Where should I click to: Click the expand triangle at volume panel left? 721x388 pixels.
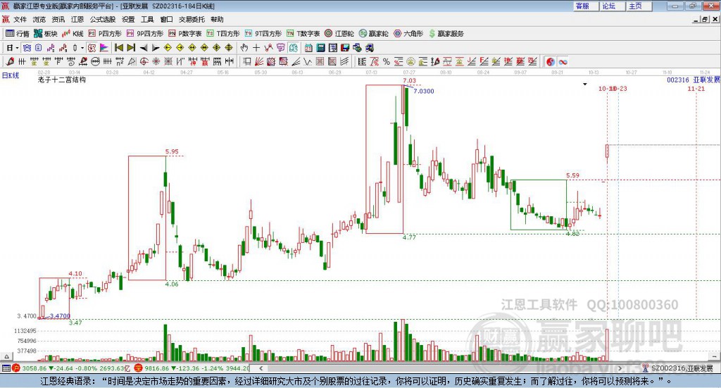click(x=6, y=356)
